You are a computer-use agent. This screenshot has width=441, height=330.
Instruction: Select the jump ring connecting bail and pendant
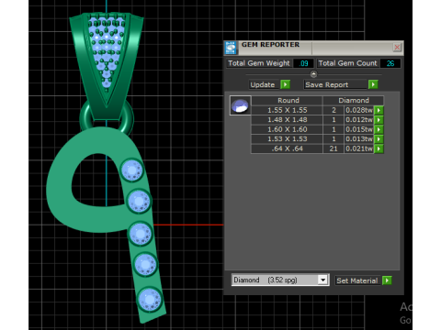click(x=107, y=117)
